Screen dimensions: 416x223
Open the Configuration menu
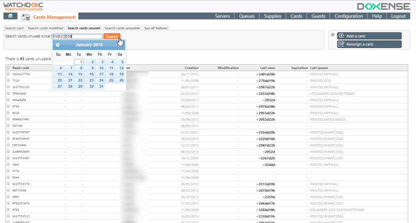348,16
